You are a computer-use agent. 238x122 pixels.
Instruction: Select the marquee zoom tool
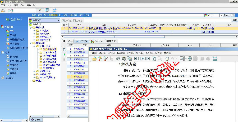pyautogui.click(x=181, y=58)
